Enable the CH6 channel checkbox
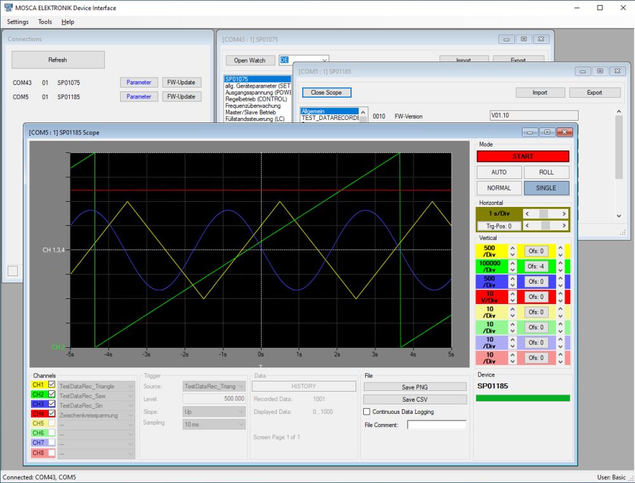Screen dimensions: 635x483 (x=52, y=433)
